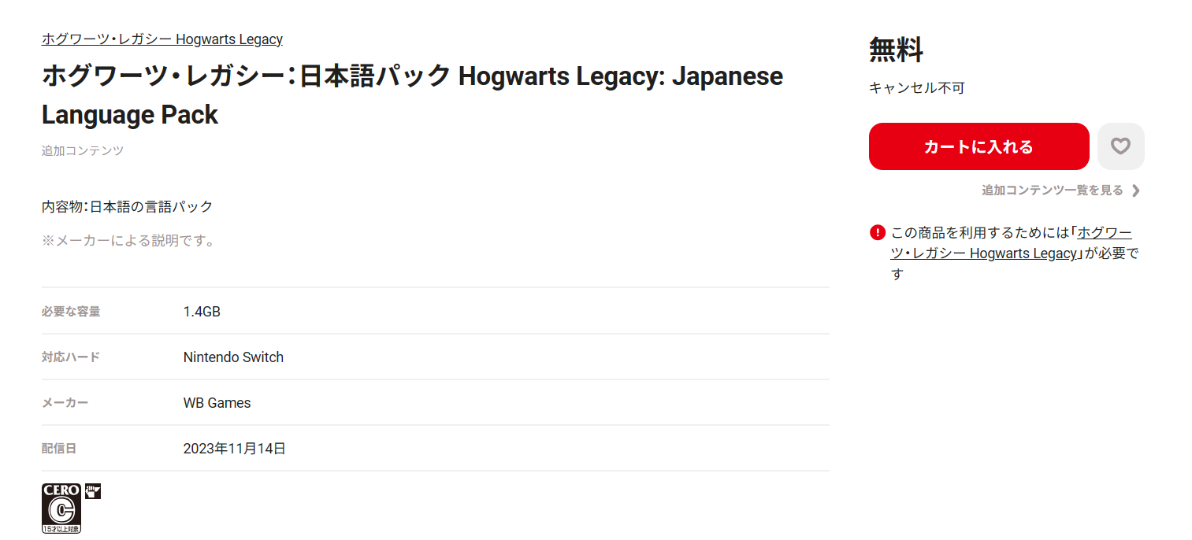
Task: Select the Nintendo Switch platform value
Action: pos(233,357)
